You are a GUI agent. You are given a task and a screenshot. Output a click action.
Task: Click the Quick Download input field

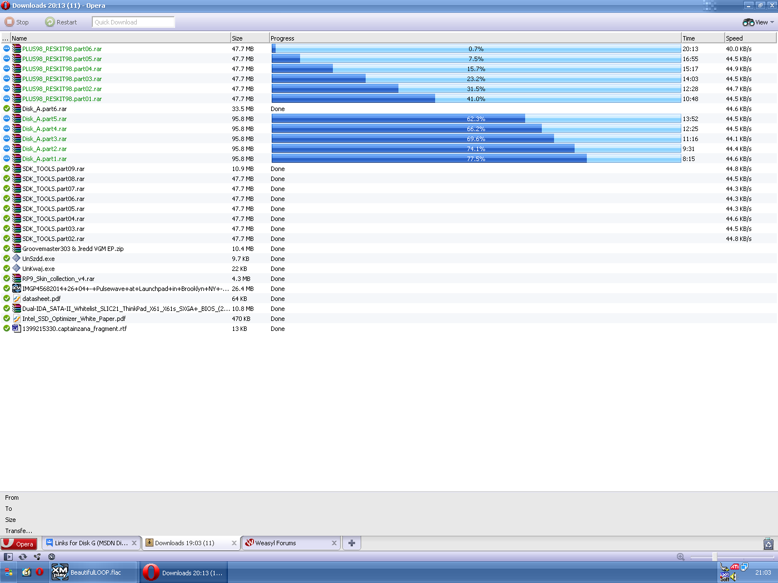(133, 22)
